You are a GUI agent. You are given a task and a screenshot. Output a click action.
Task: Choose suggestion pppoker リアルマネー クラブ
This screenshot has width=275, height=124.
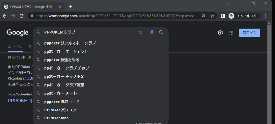click(x=101, y=43)
